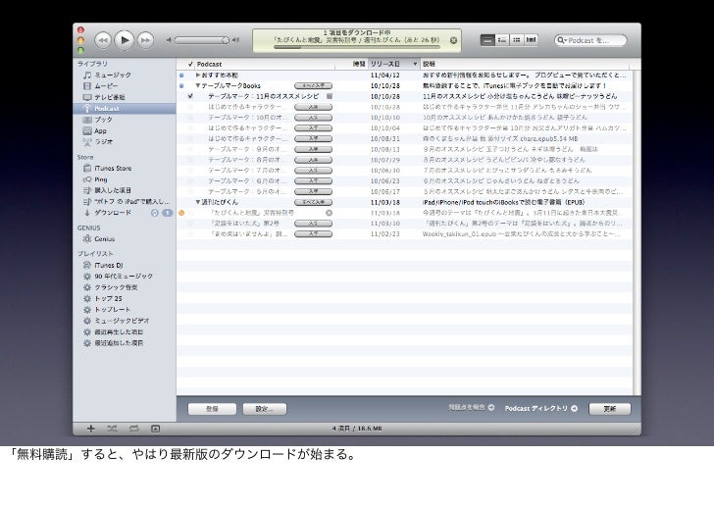
Task: Click the download progress bar in display
Action: [357, 46]
